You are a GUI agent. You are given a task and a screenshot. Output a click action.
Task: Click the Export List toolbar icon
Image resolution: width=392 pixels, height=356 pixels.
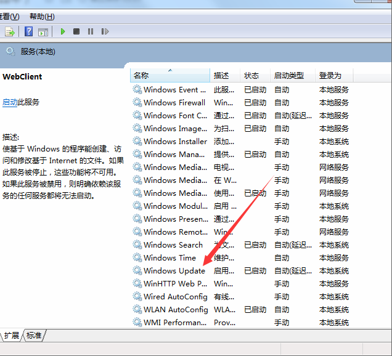point(10,31)
